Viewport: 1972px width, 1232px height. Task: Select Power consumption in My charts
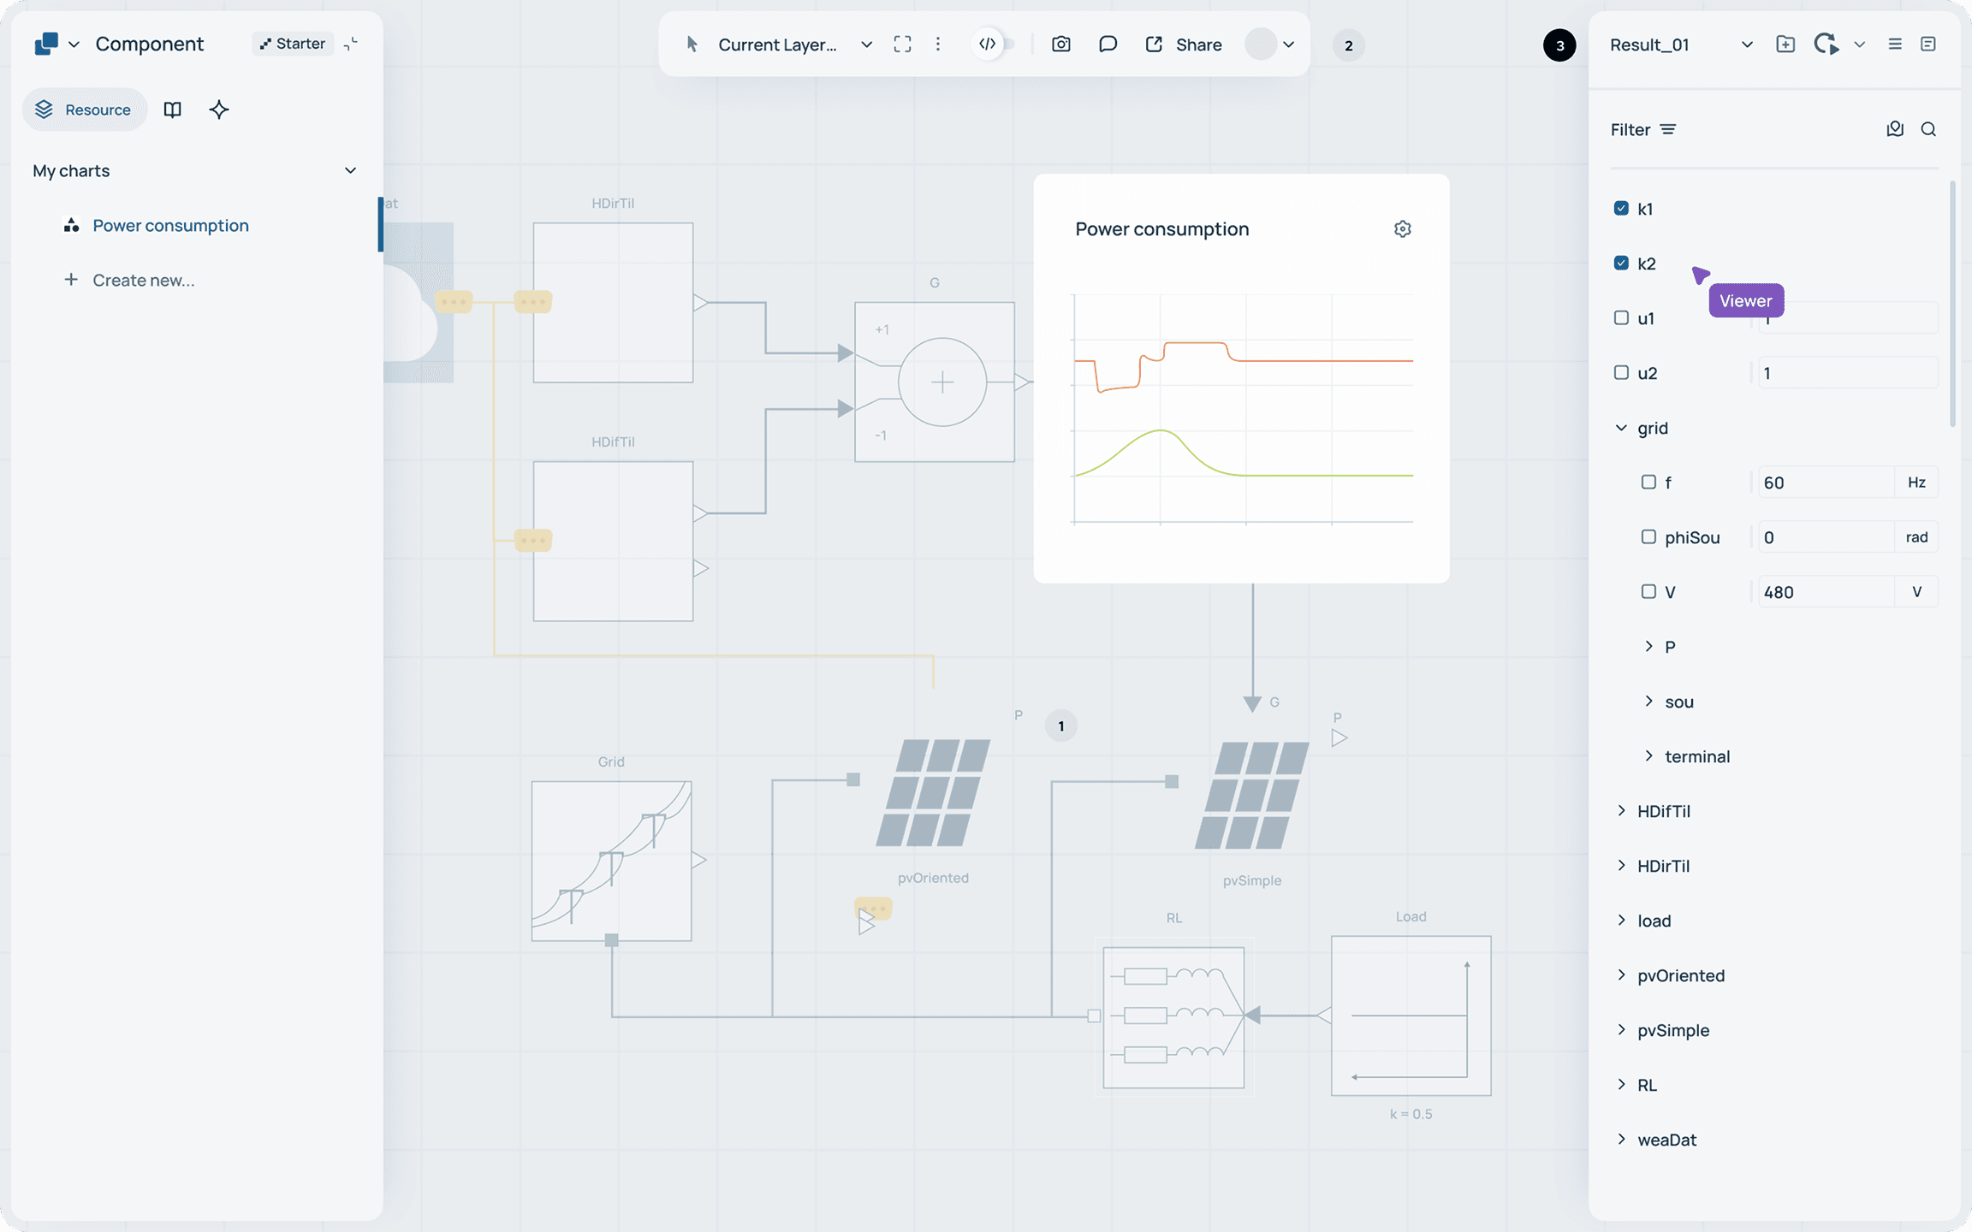(170, 226)
